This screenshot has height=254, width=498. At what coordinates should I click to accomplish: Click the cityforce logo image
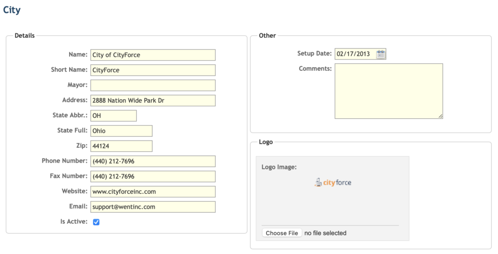(333, 182)
